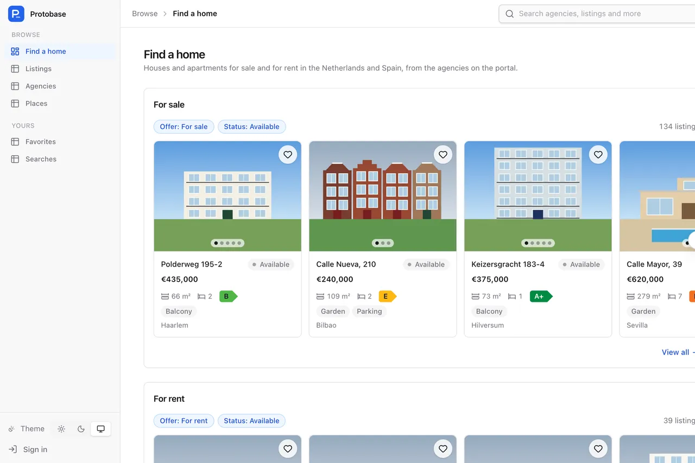Click the €375,000 price text
The width and height of the screenshot is (695, 463).
(x=490, y=280)
